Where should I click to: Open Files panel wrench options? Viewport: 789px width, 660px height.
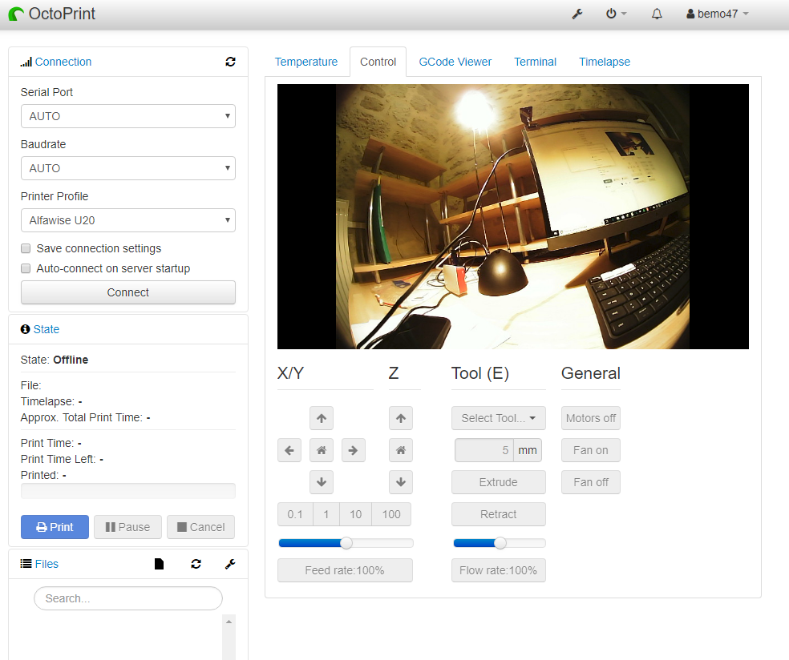tap(230, 564)
